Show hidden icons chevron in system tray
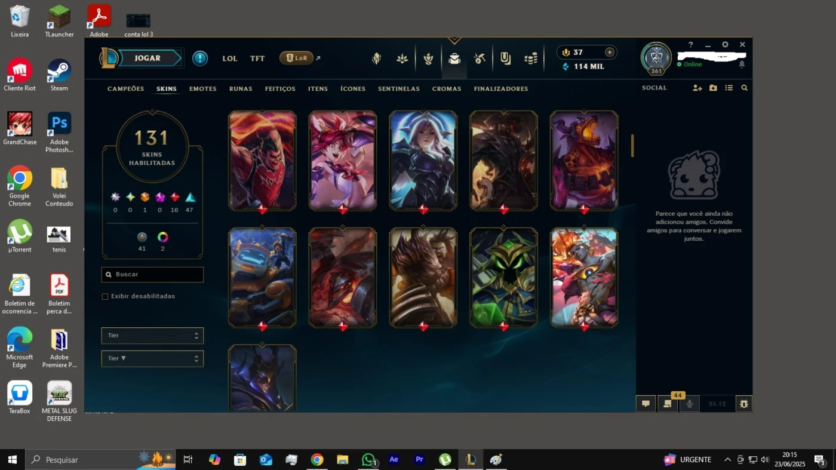The height and width of the screenshot is (470, 836). (727, 460)
